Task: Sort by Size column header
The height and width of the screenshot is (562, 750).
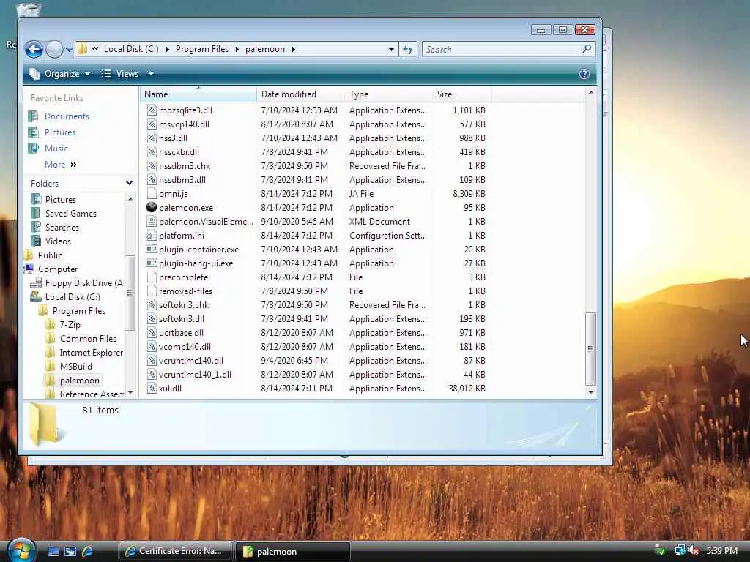Action: (x=461, y=94)
